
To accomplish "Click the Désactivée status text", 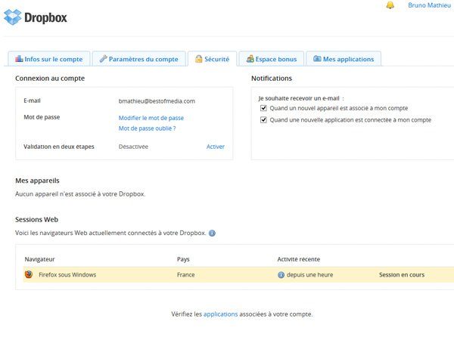I will click(x=133, y=147).
